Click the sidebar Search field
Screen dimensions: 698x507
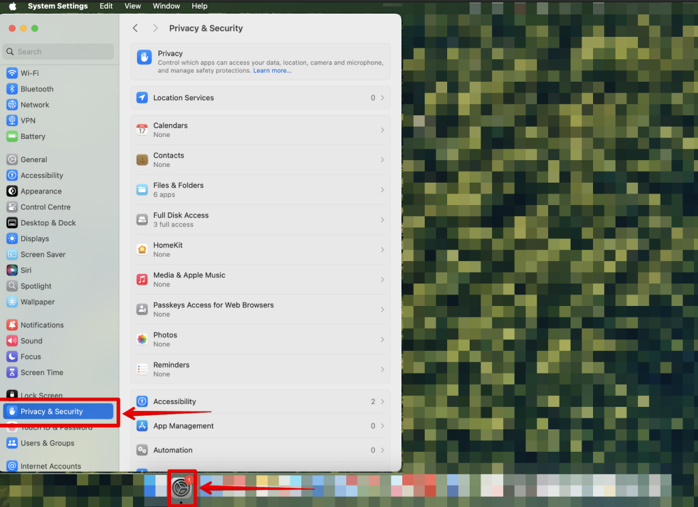point(59,52)
